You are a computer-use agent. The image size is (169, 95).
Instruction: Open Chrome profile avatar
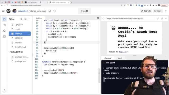(159, 5)
